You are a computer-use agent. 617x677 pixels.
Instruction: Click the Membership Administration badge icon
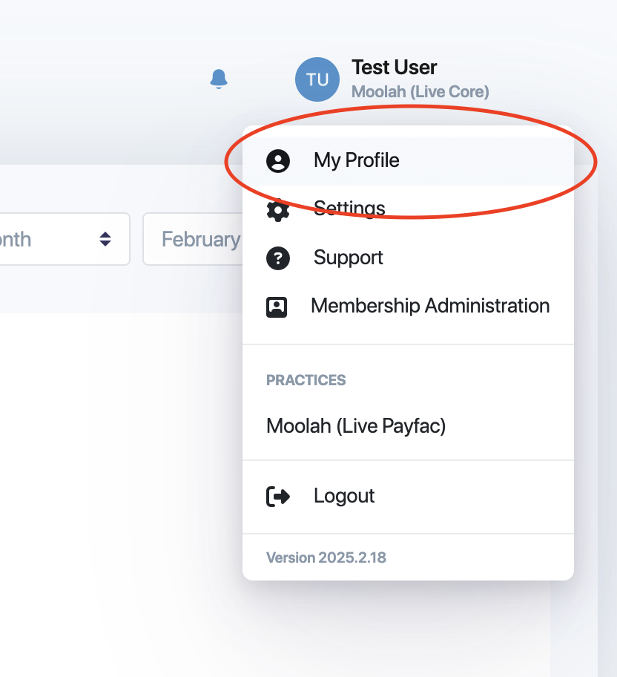point(277,307)
